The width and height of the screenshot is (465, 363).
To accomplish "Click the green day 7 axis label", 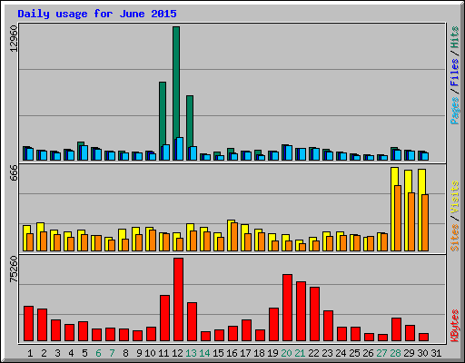I will tap(112, 353).
